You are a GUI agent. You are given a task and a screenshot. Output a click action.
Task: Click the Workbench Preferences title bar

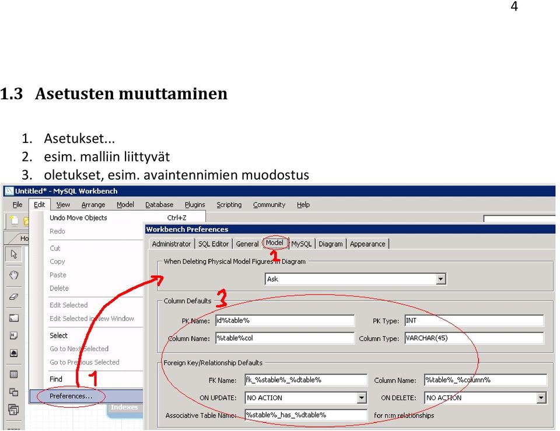(x=350, y=229)
